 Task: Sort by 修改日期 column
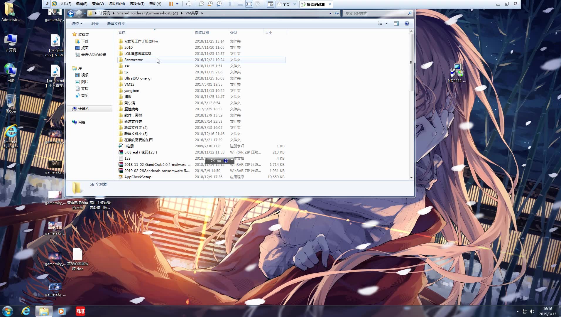click(x=211, y=32)
